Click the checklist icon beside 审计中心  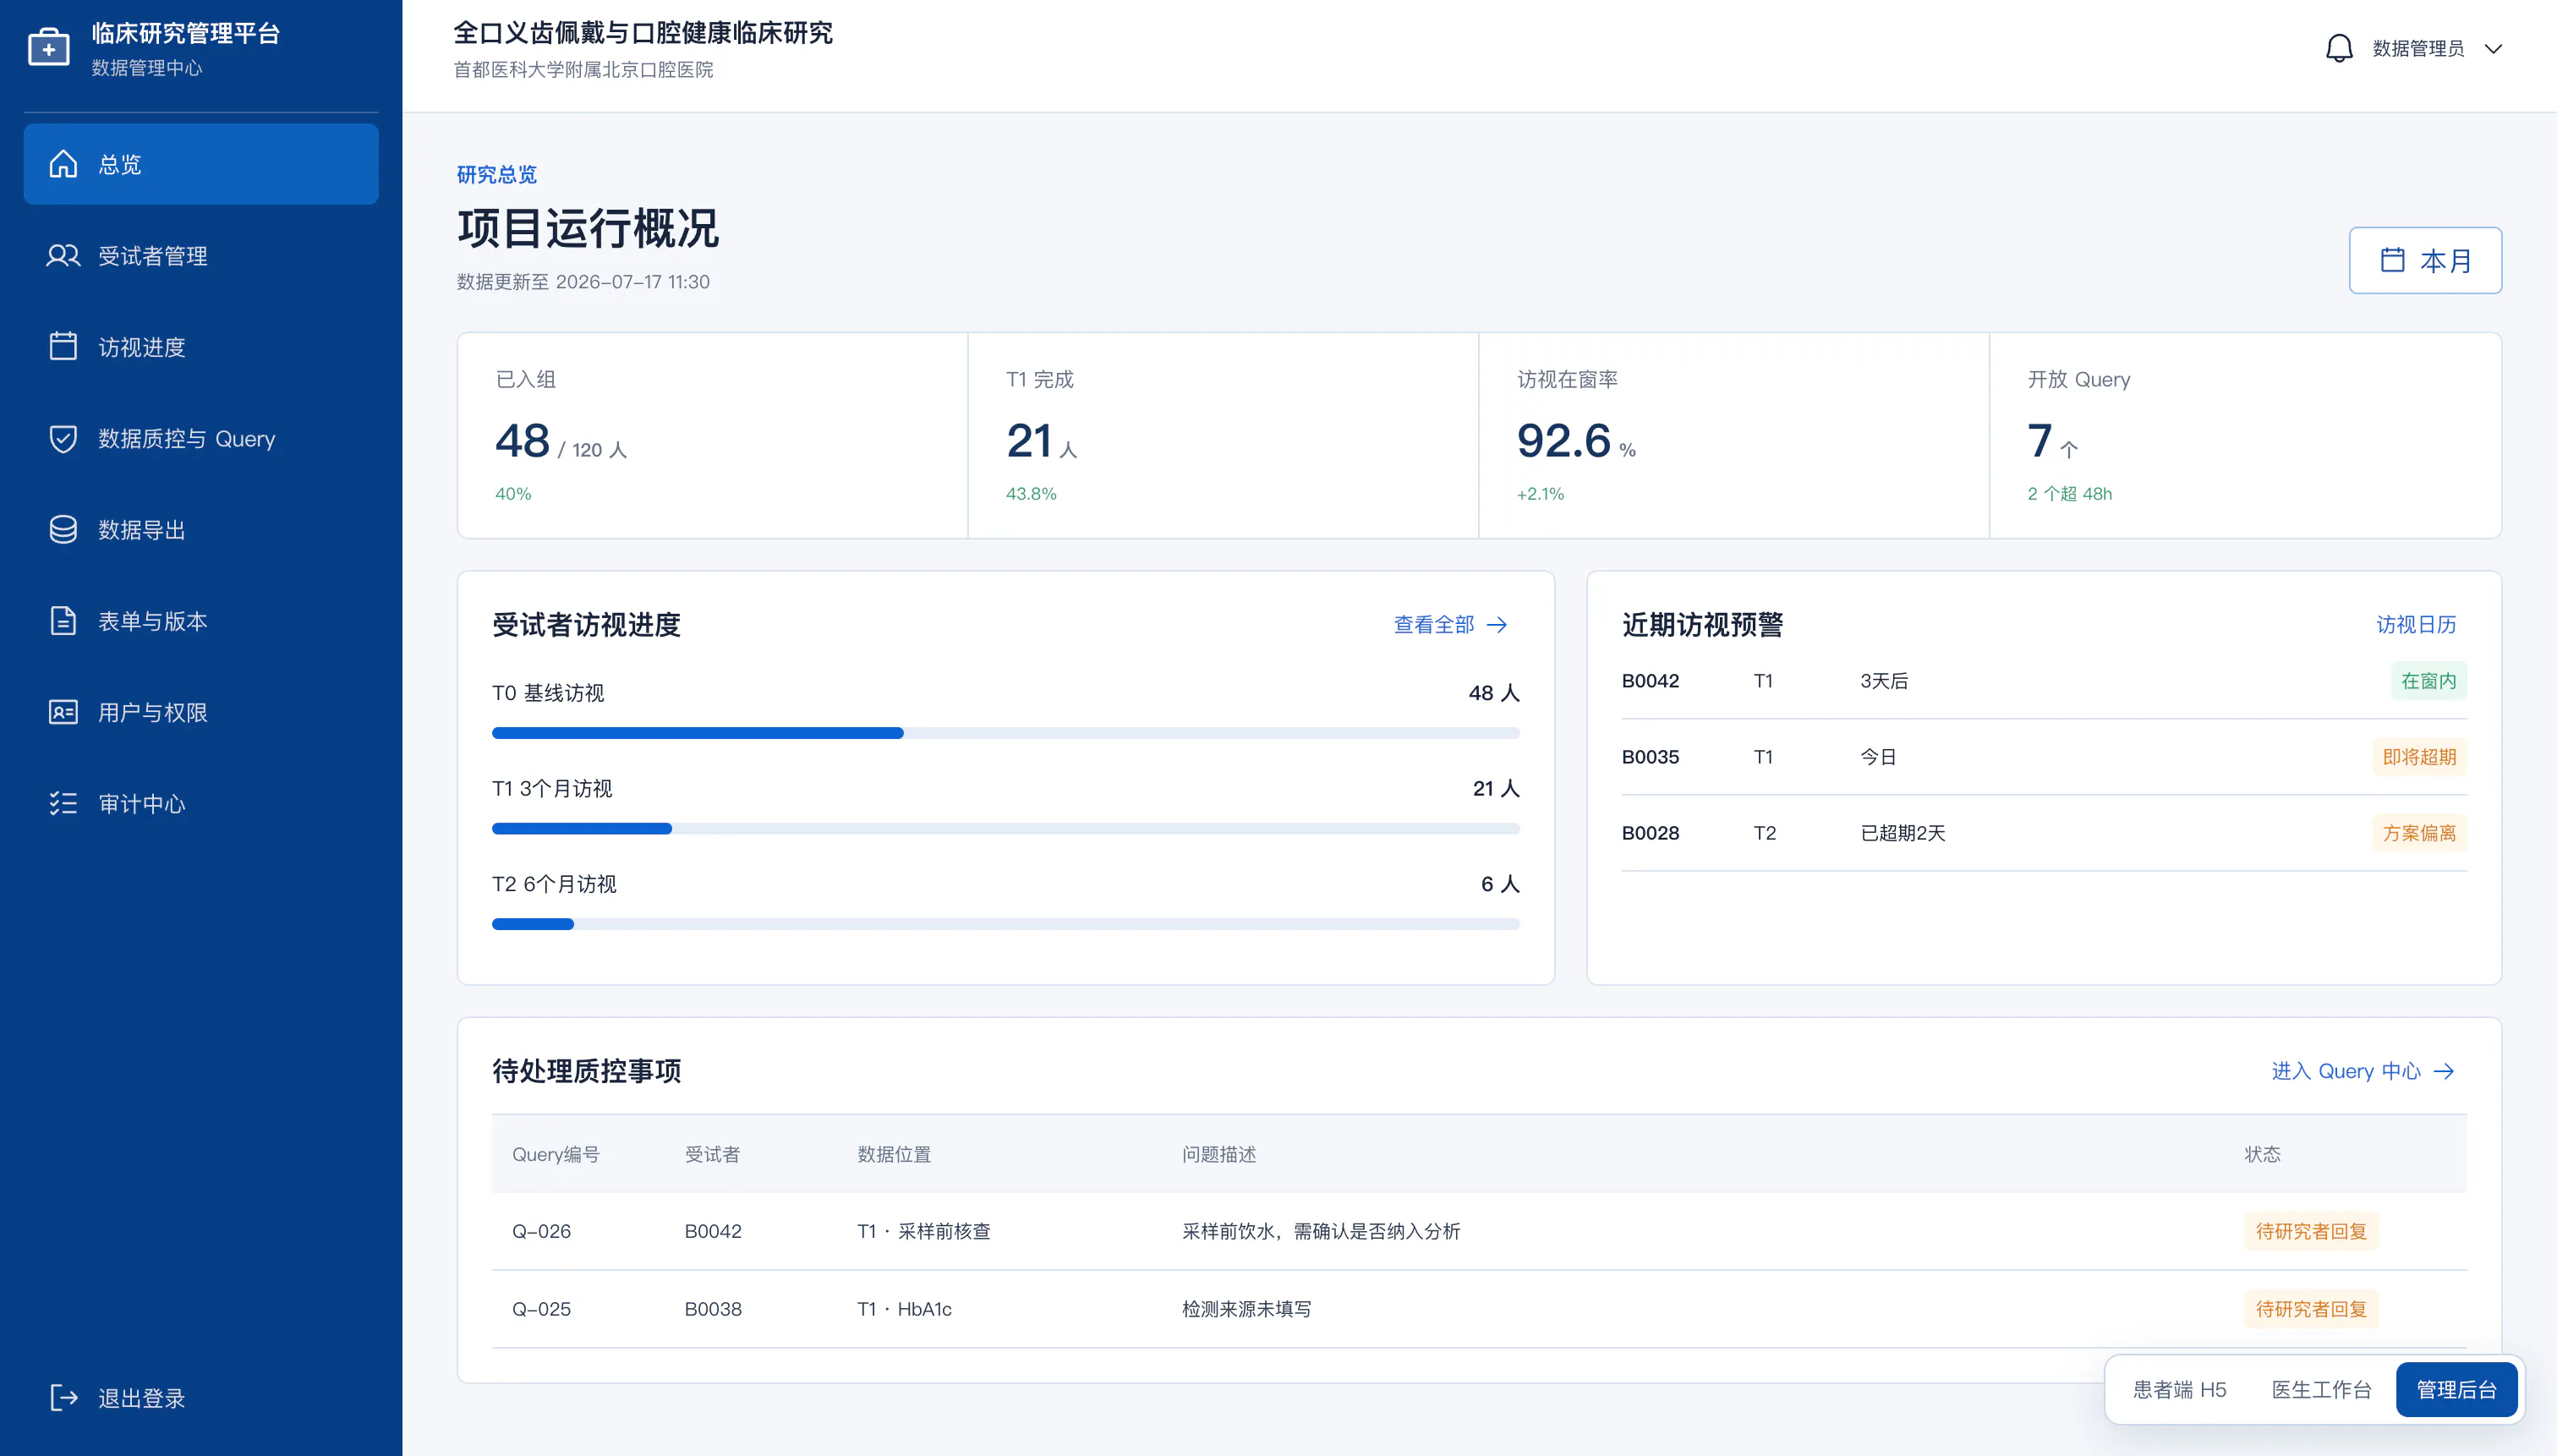pos(63,803)
